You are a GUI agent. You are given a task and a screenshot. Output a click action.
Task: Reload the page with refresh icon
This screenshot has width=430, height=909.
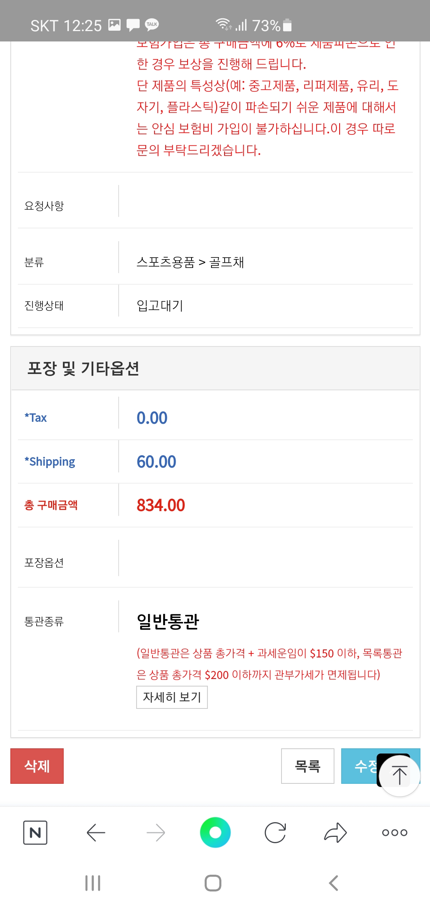coord(275,832)
